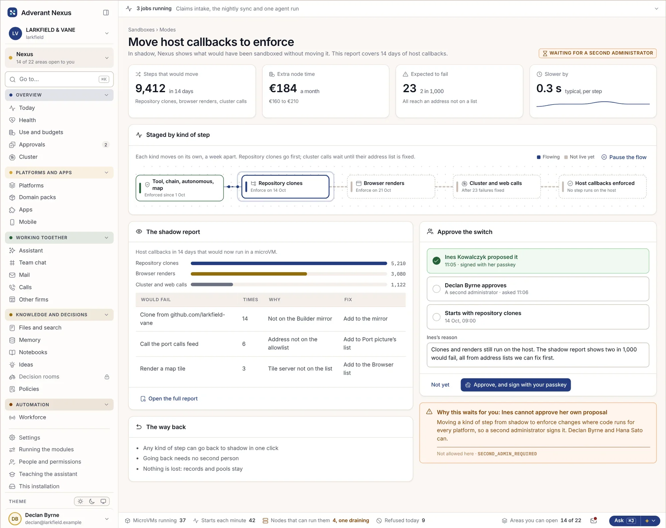
Task: Click the Repository clones progress bar
Action: tap(289, 263)
